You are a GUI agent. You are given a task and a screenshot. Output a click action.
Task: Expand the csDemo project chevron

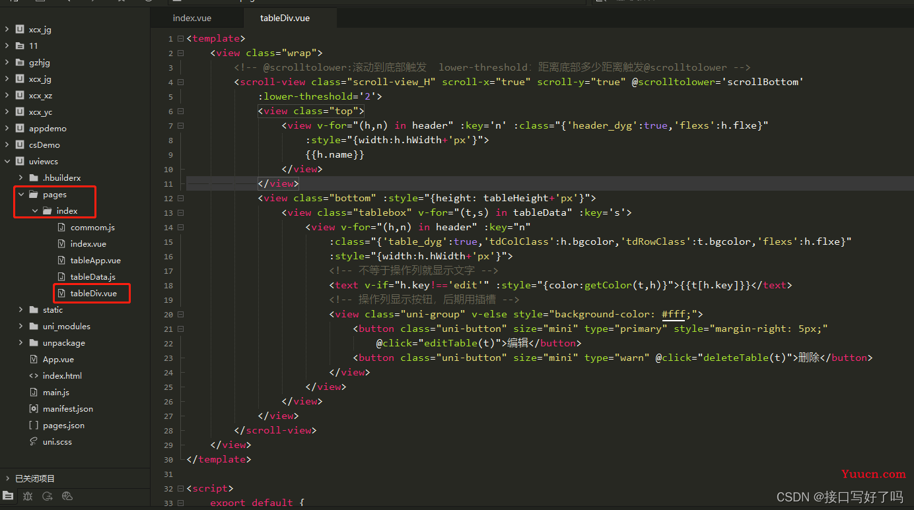click(x=7, y=145)
